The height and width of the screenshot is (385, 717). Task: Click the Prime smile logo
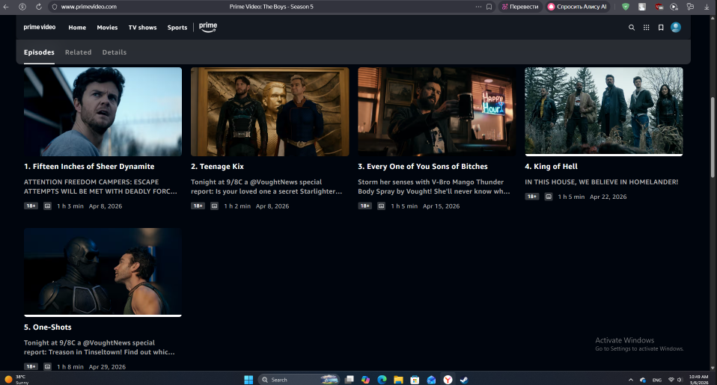click(208, 27)
